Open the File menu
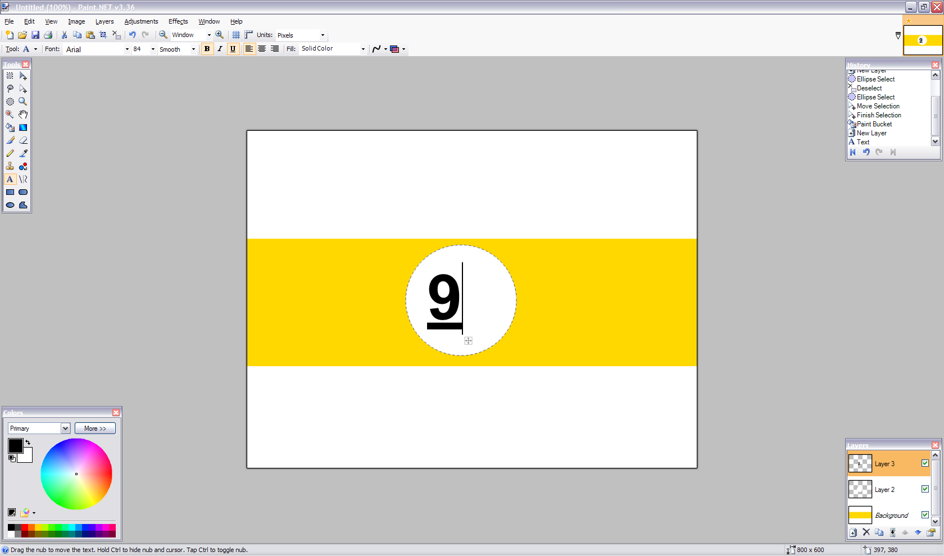This screenshot has height=556, width=944. 9,21
